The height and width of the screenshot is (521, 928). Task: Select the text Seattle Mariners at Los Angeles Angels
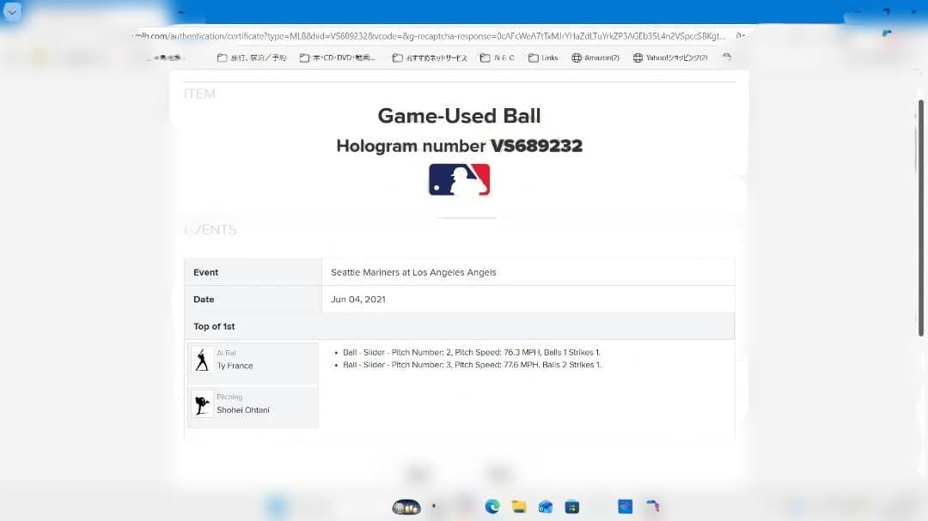pos(413,272)
